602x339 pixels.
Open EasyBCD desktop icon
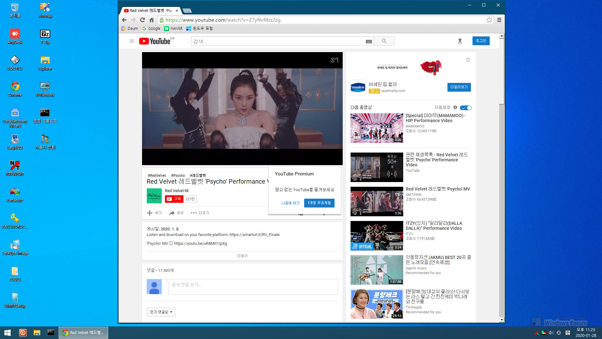(x=15, y=142)
